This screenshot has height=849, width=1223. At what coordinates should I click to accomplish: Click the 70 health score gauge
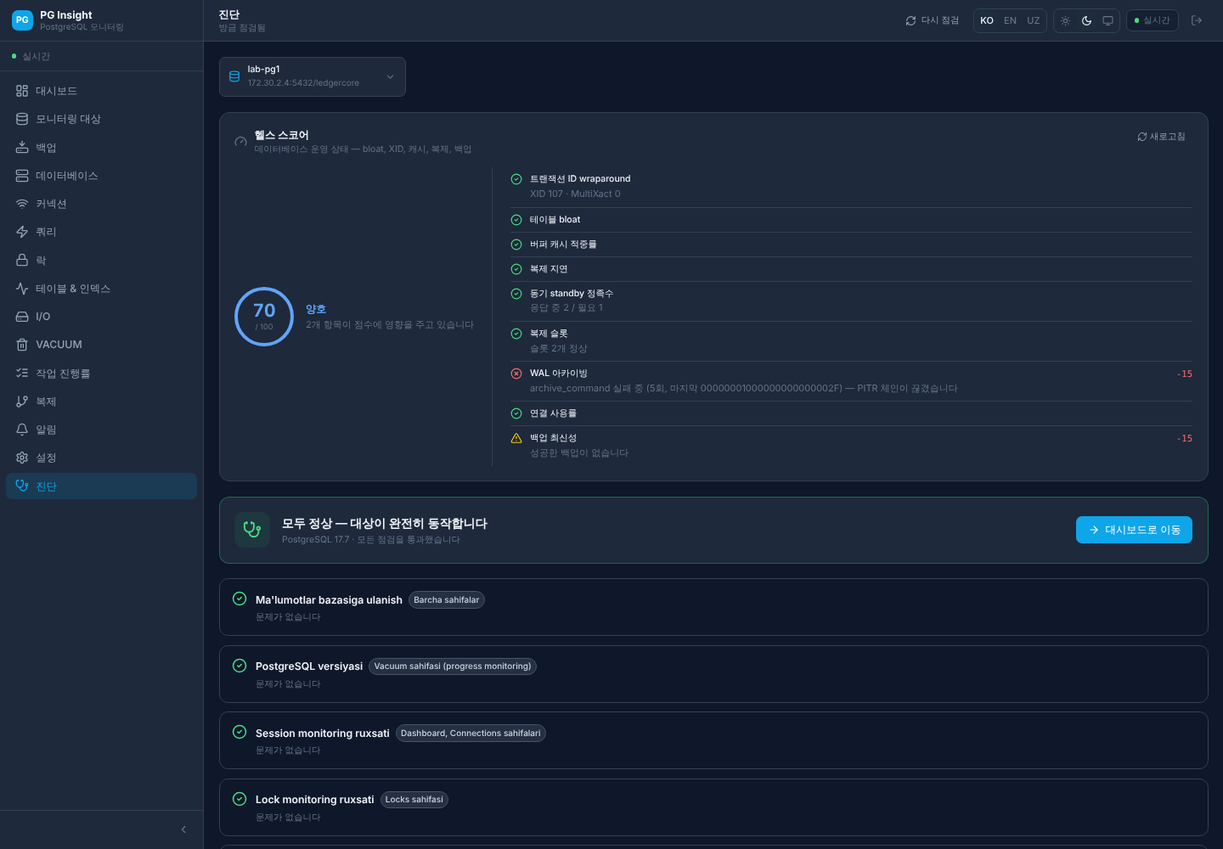(264, 317)
